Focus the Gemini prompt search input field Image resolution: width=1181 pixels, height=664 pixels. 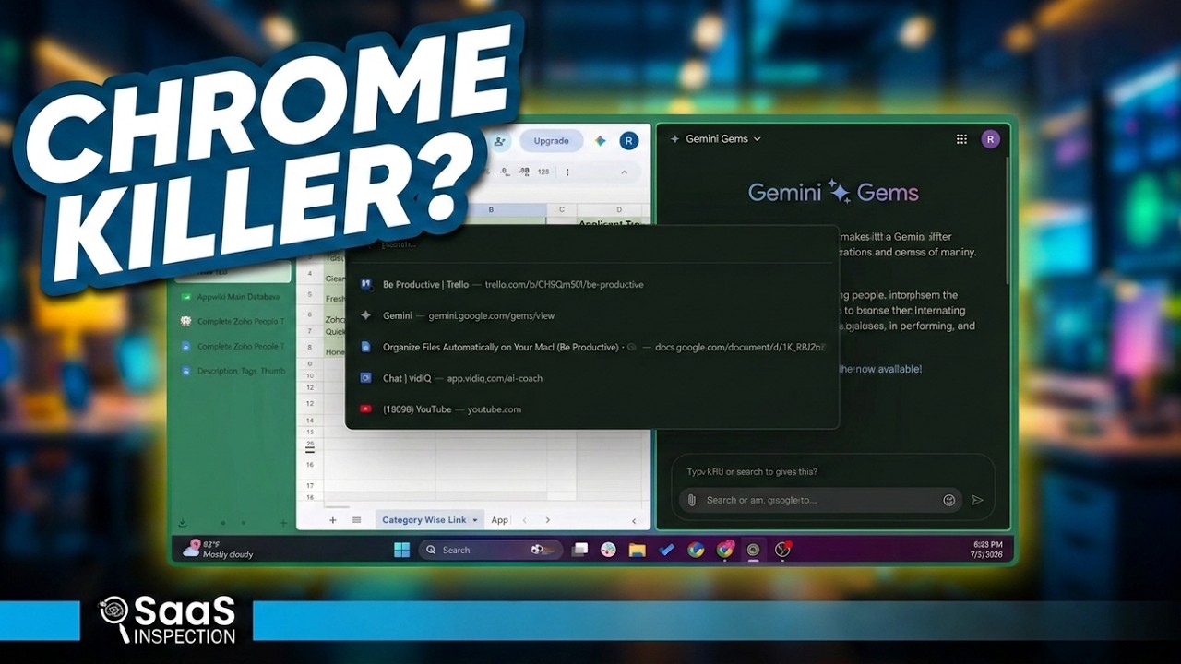820,500
